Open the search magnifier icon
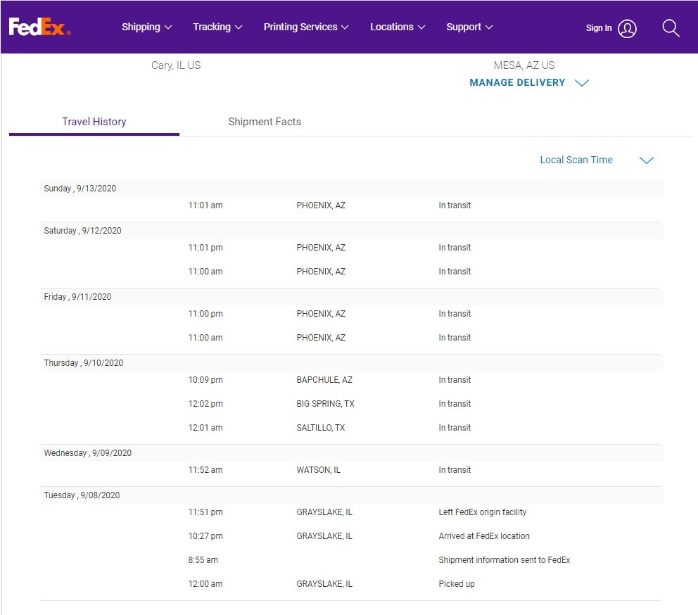 tap(671, 28)
